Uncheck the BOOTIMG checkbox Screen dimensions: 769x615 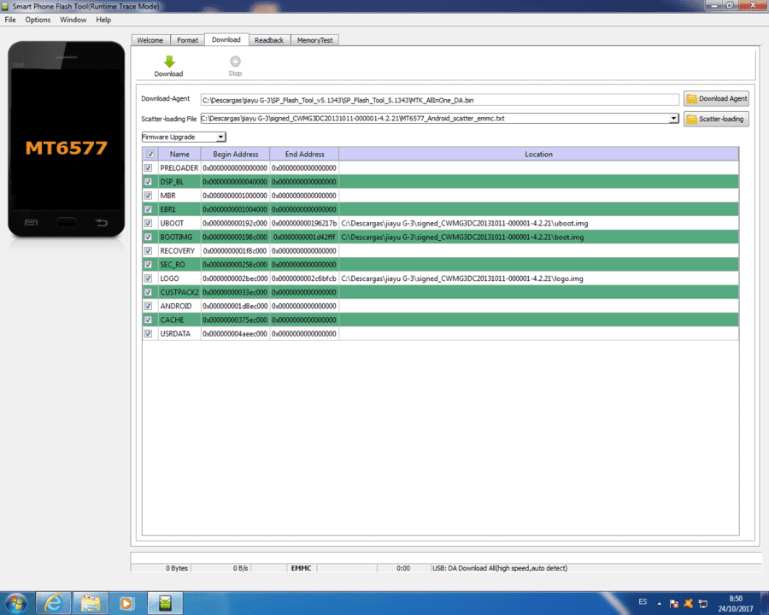(x=148, y=237)
